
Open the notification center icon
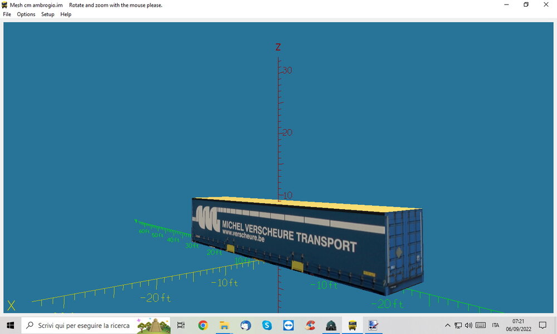tap(543, 325)
